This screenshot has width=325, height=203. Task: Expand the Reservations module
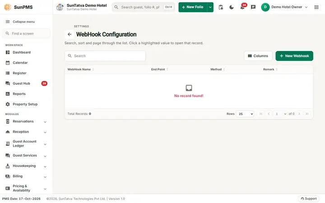click(45, 122)
